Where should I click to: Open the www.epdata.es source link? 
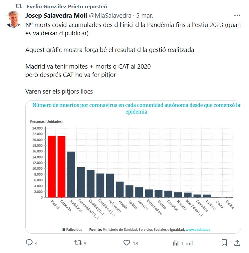click(198, 229)
